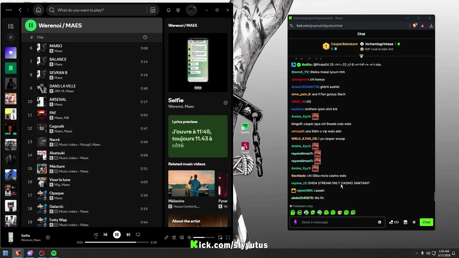The image size is (459, 258).
Task: Go to Spotify Home
Action: (x=38, y=10)
